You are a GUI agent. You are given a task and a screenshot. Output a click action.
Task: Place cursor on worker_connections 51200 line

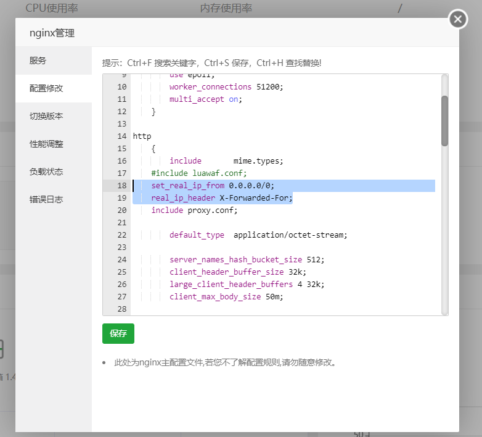point(226,87)
